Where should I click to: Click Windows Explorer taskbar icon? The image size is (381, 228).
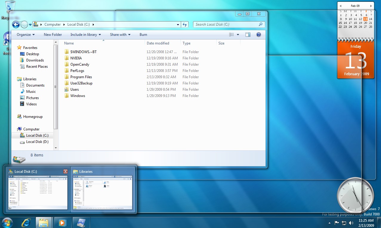point(44,223)
